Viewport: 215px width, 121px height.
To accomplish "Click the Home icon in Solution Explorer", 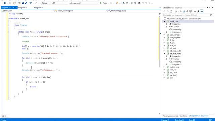I will click(171, 11).
